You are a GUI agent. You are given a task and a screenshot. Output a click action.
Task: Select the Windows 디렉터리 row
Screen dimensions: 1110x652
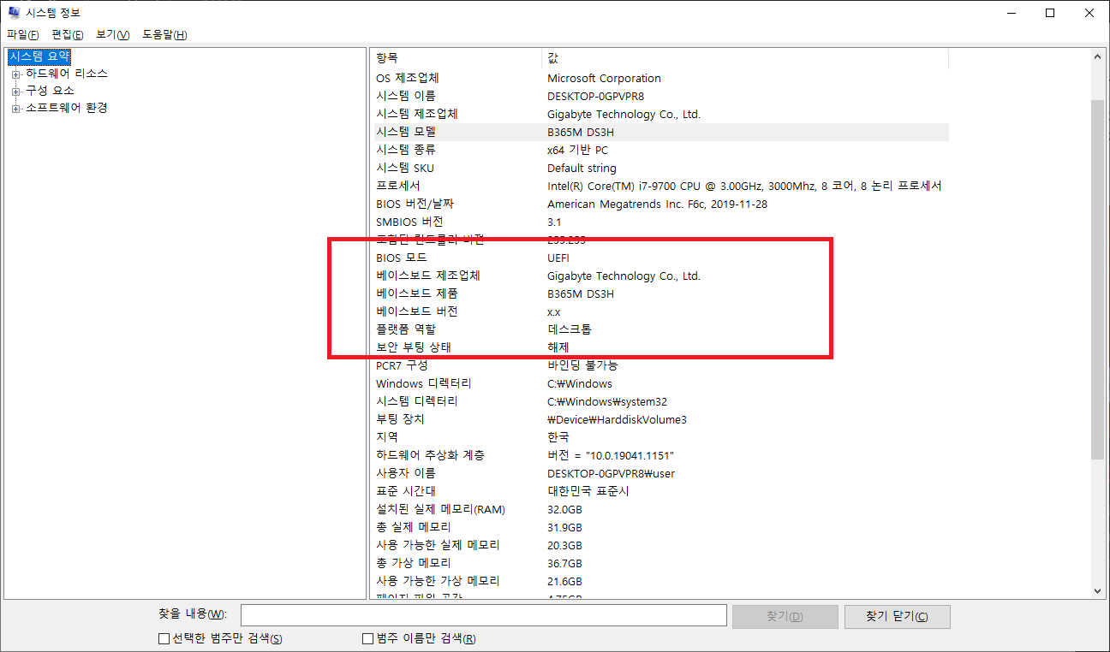pos(659,383)
